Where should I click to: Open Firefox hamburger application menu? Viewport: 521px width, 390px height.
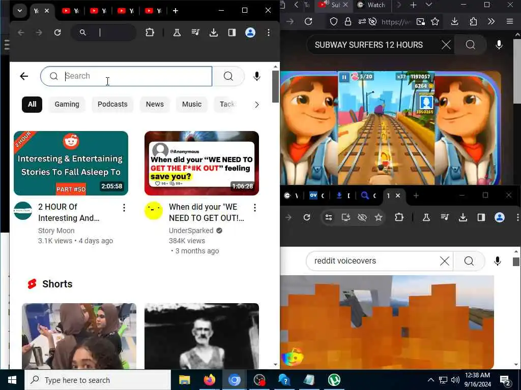(510, 21)
